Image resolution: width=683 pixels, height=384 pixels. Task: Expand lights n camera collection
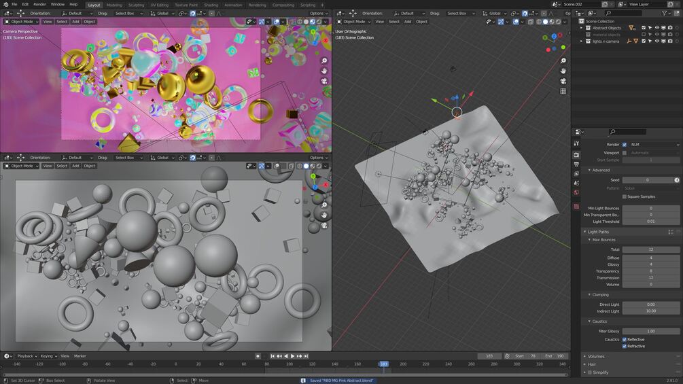(582, 41)
